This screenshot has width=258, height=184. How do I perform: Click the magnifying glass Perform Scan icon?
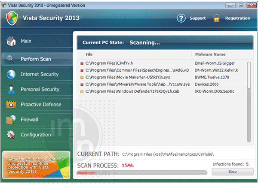pos(11,59)
